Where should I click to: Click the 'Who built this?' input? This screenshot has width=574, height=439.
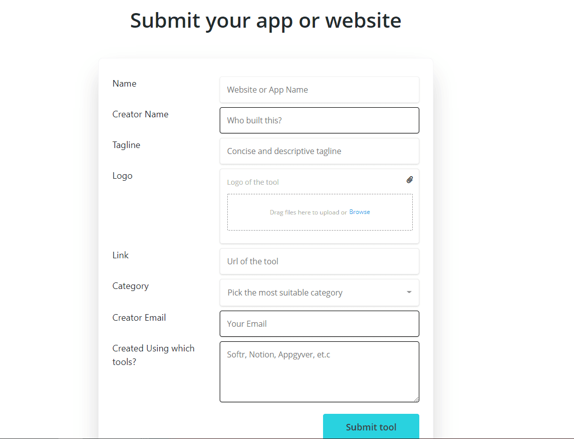coord(319,120)
